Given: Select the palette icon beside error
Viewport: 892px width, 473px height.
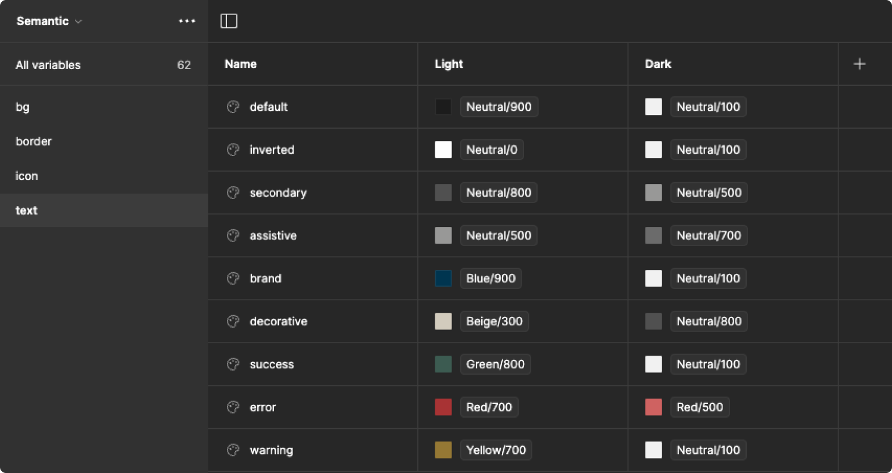Looking at the screenshot, I should [232, 407].
